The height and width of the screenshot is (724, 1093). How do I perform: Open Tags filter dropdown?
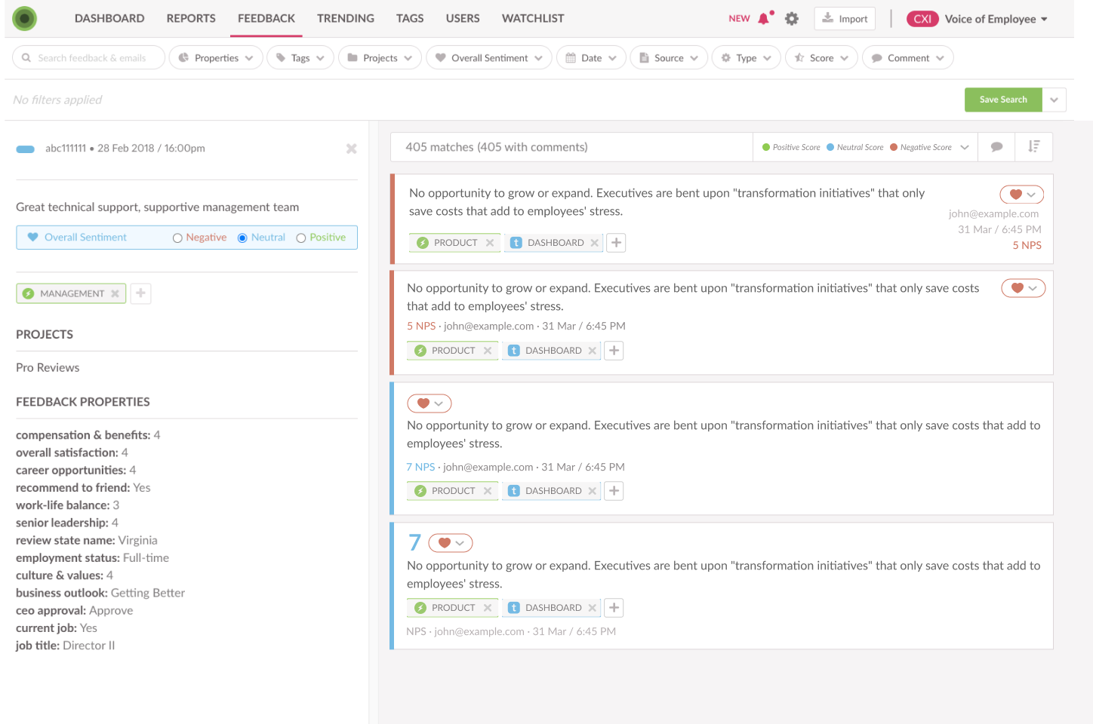pos(300,57)
